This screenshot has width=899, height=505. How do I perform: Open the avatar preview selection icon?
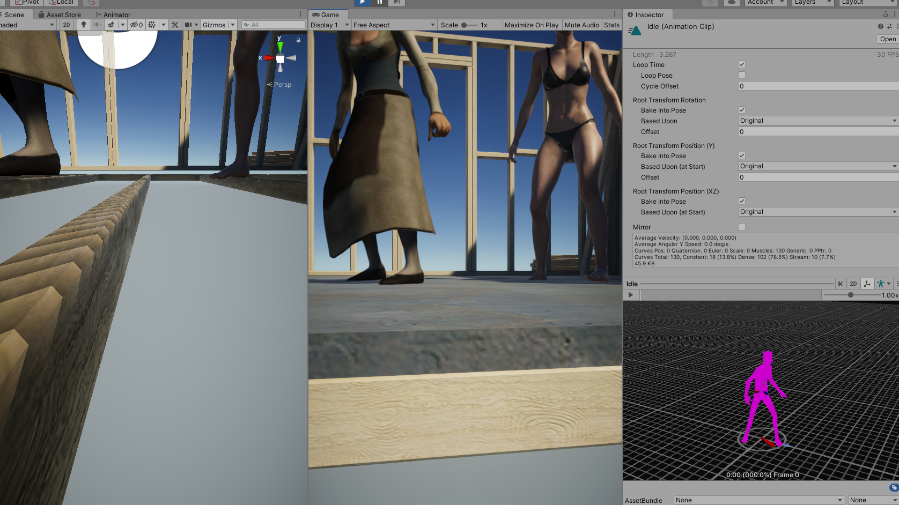tap(883, 284)
